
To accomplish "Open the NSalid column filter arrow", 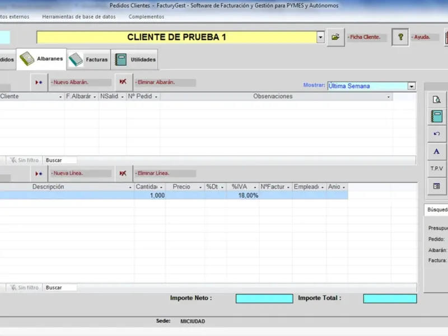I will (x=122, y=97).
